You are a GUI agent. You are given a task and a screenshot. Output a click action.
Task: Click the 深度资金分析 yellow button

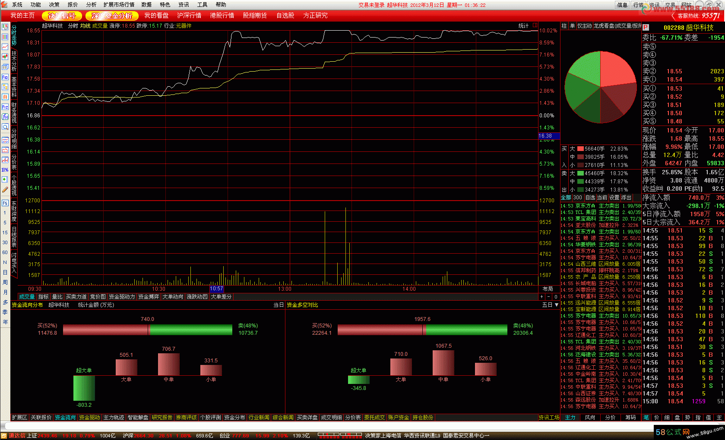[112, 16]
